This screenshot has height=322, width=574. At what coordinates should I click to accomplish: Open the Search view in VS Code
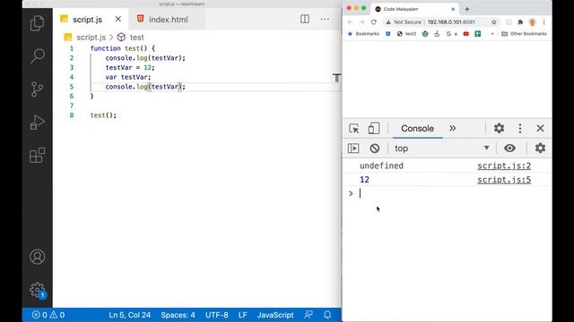pyautogui.click(x=37, y=56)
